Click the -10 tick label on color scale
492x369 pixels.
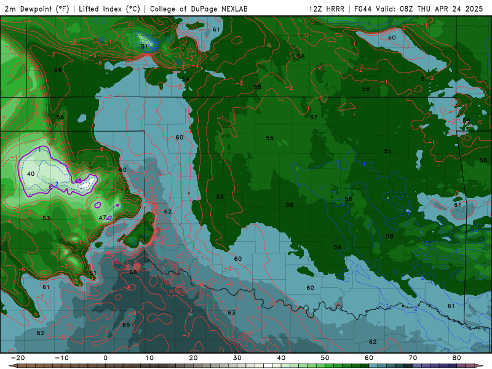(61, 358)
